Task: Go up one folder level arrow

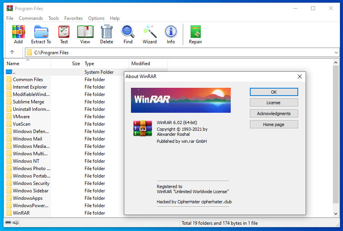Action: coord(12,52)
